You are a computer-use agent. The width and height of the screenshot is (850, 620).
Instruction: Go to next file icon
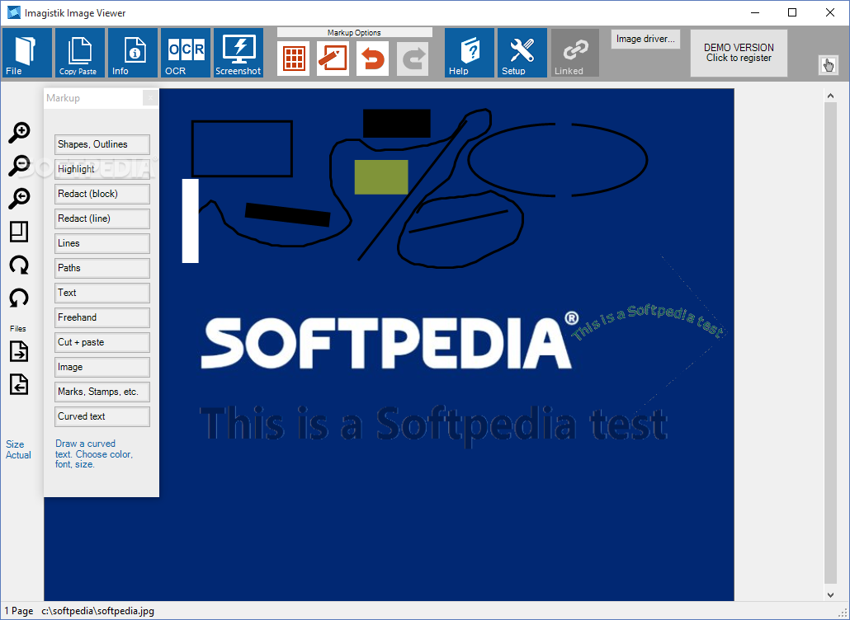pyautogui.click(x=19, y=351)
